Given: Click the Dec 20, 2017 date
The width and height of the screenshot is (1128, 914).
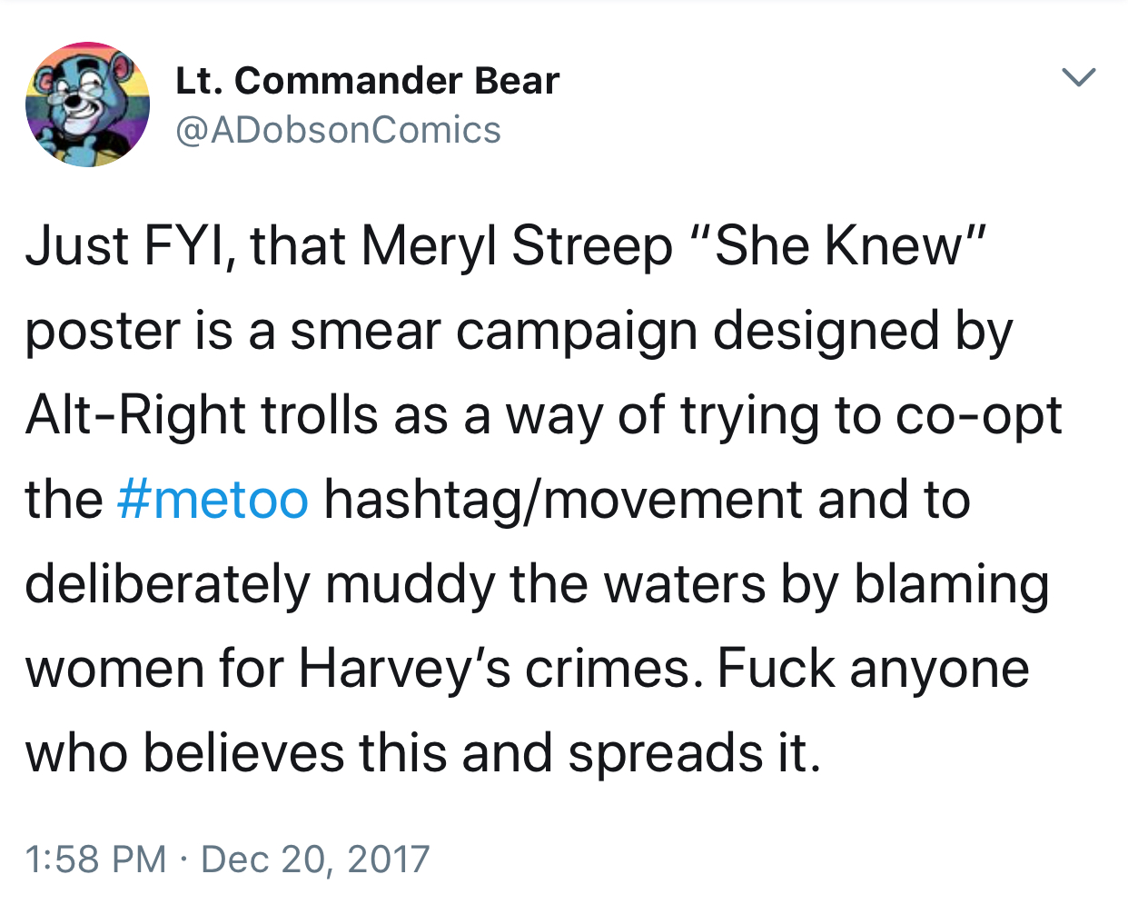Looking at the screenshot, I should click(315, 859).
